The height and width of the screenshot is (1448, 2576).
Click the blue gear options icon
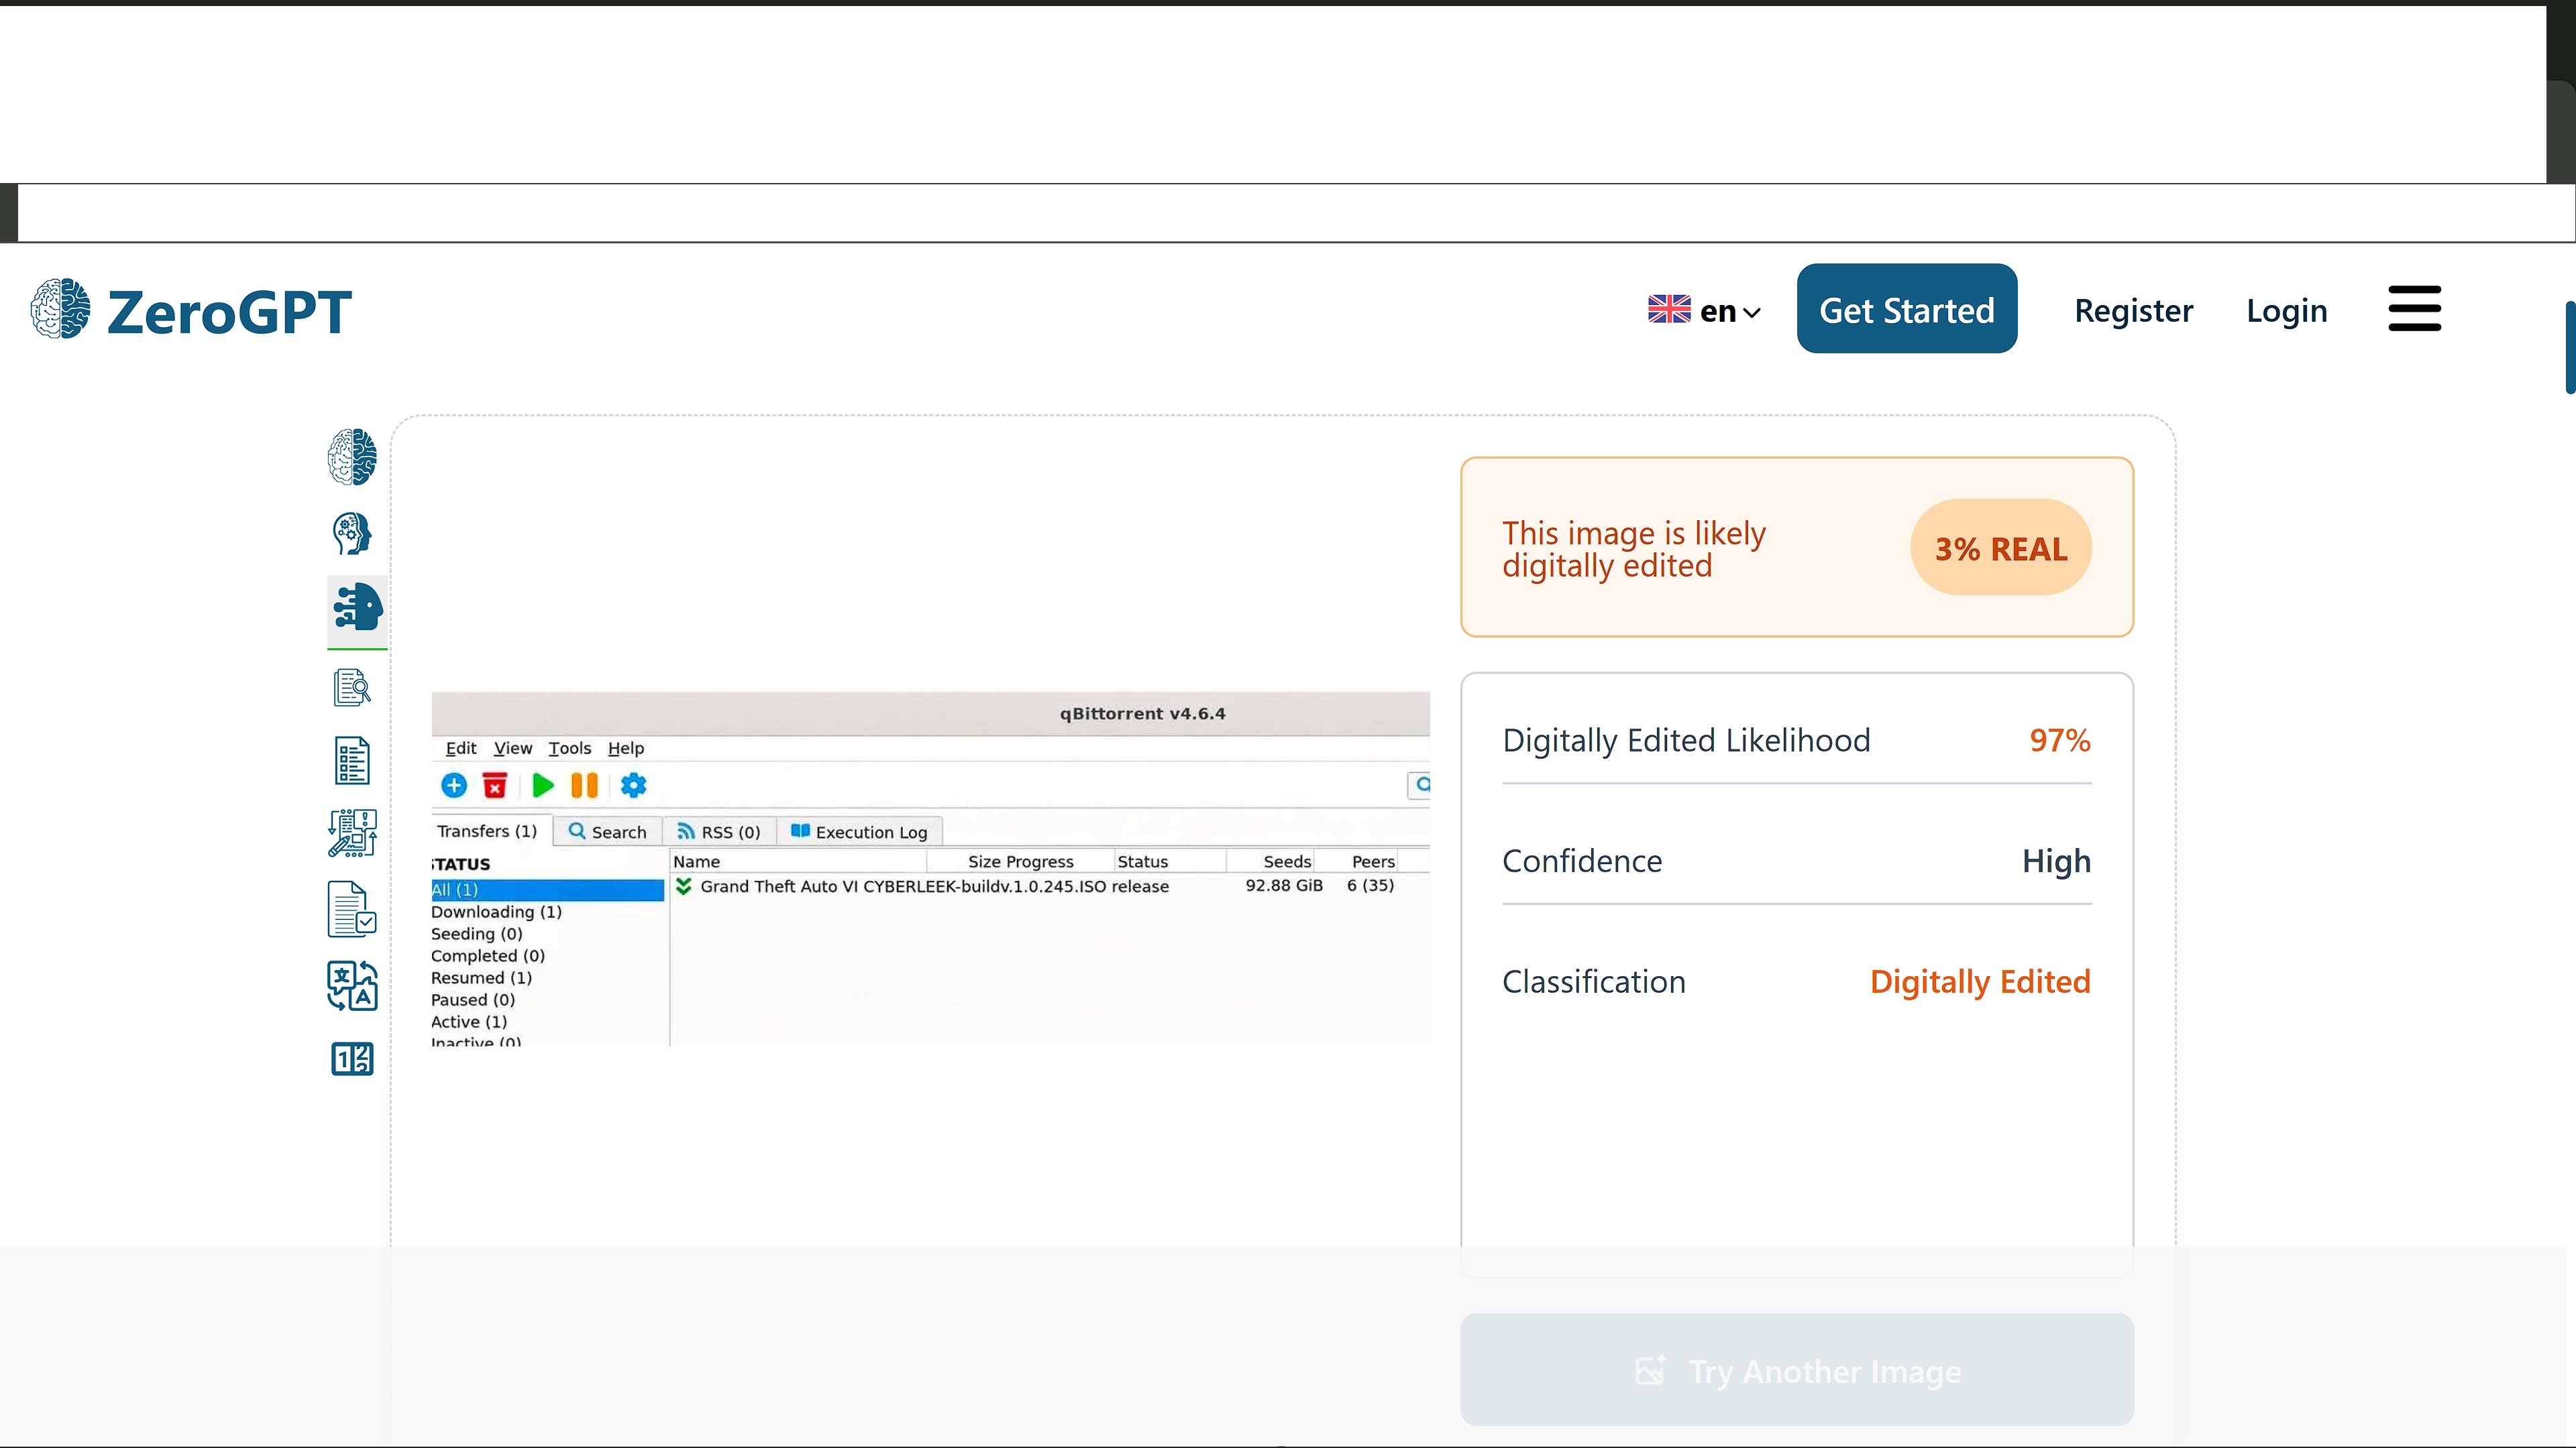tap(633, 786)
